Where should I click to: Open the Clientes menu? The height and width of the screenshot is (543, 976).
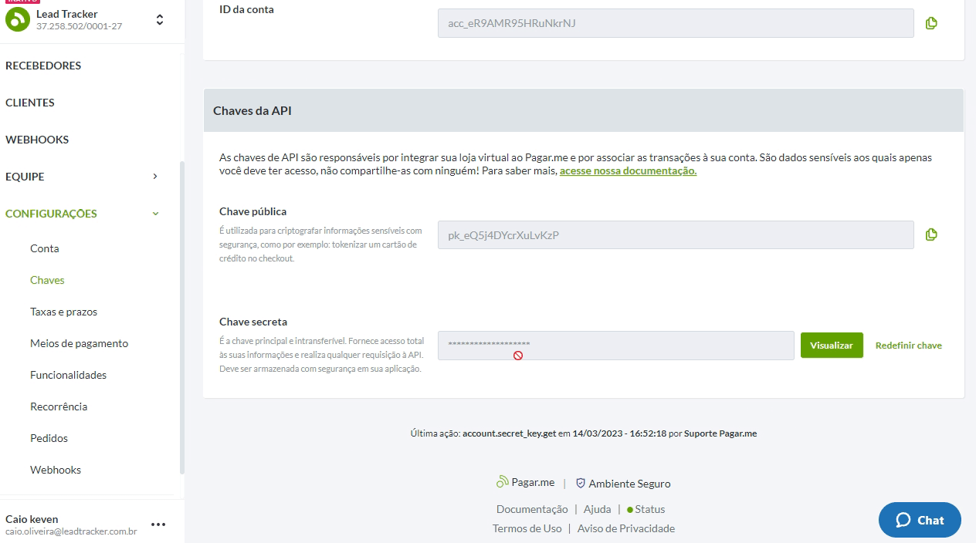[30, 103]
